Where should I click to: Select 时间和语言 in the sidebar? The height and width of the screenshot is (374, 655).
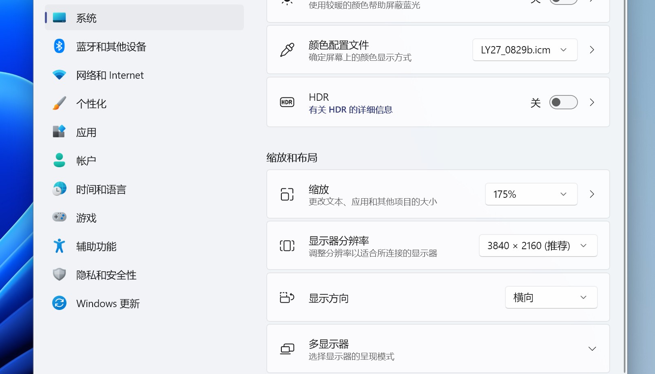pos(101,189)
